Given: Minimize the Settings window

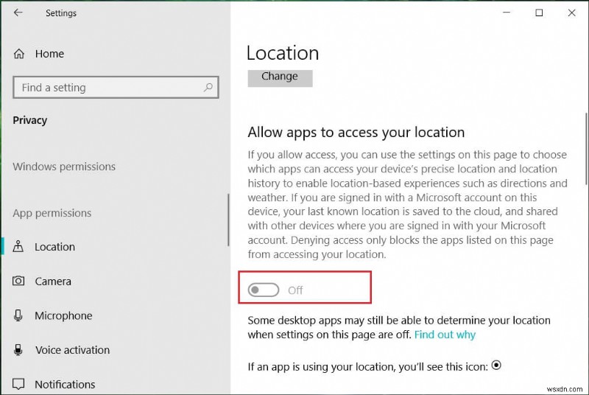Looking at the screenshot, I should point(507,13).
